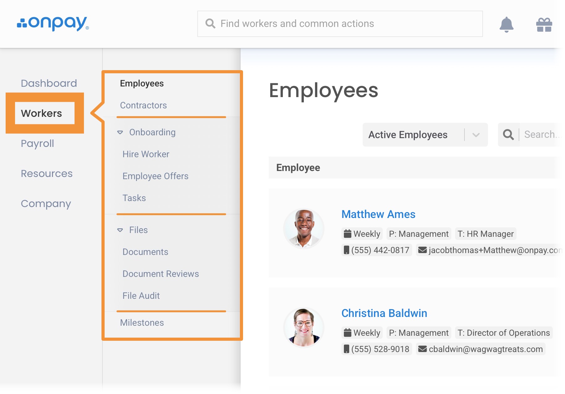Click Matthew Ames's Weekly calendar icon

click(347, 234)
